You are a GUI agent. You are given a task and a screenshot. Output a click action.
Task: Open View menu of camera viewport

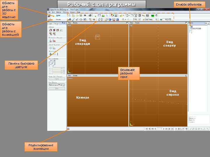pyautogui.click(x=69, y=76)
